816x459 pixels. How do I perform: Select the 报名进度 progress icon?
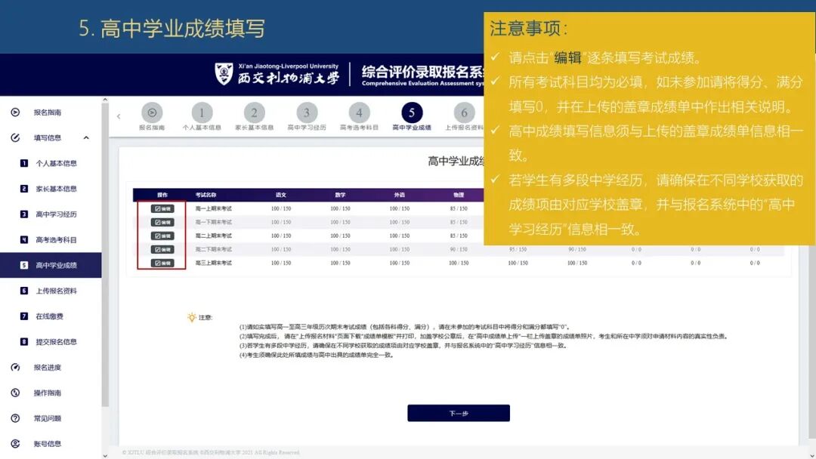(16, 366)
